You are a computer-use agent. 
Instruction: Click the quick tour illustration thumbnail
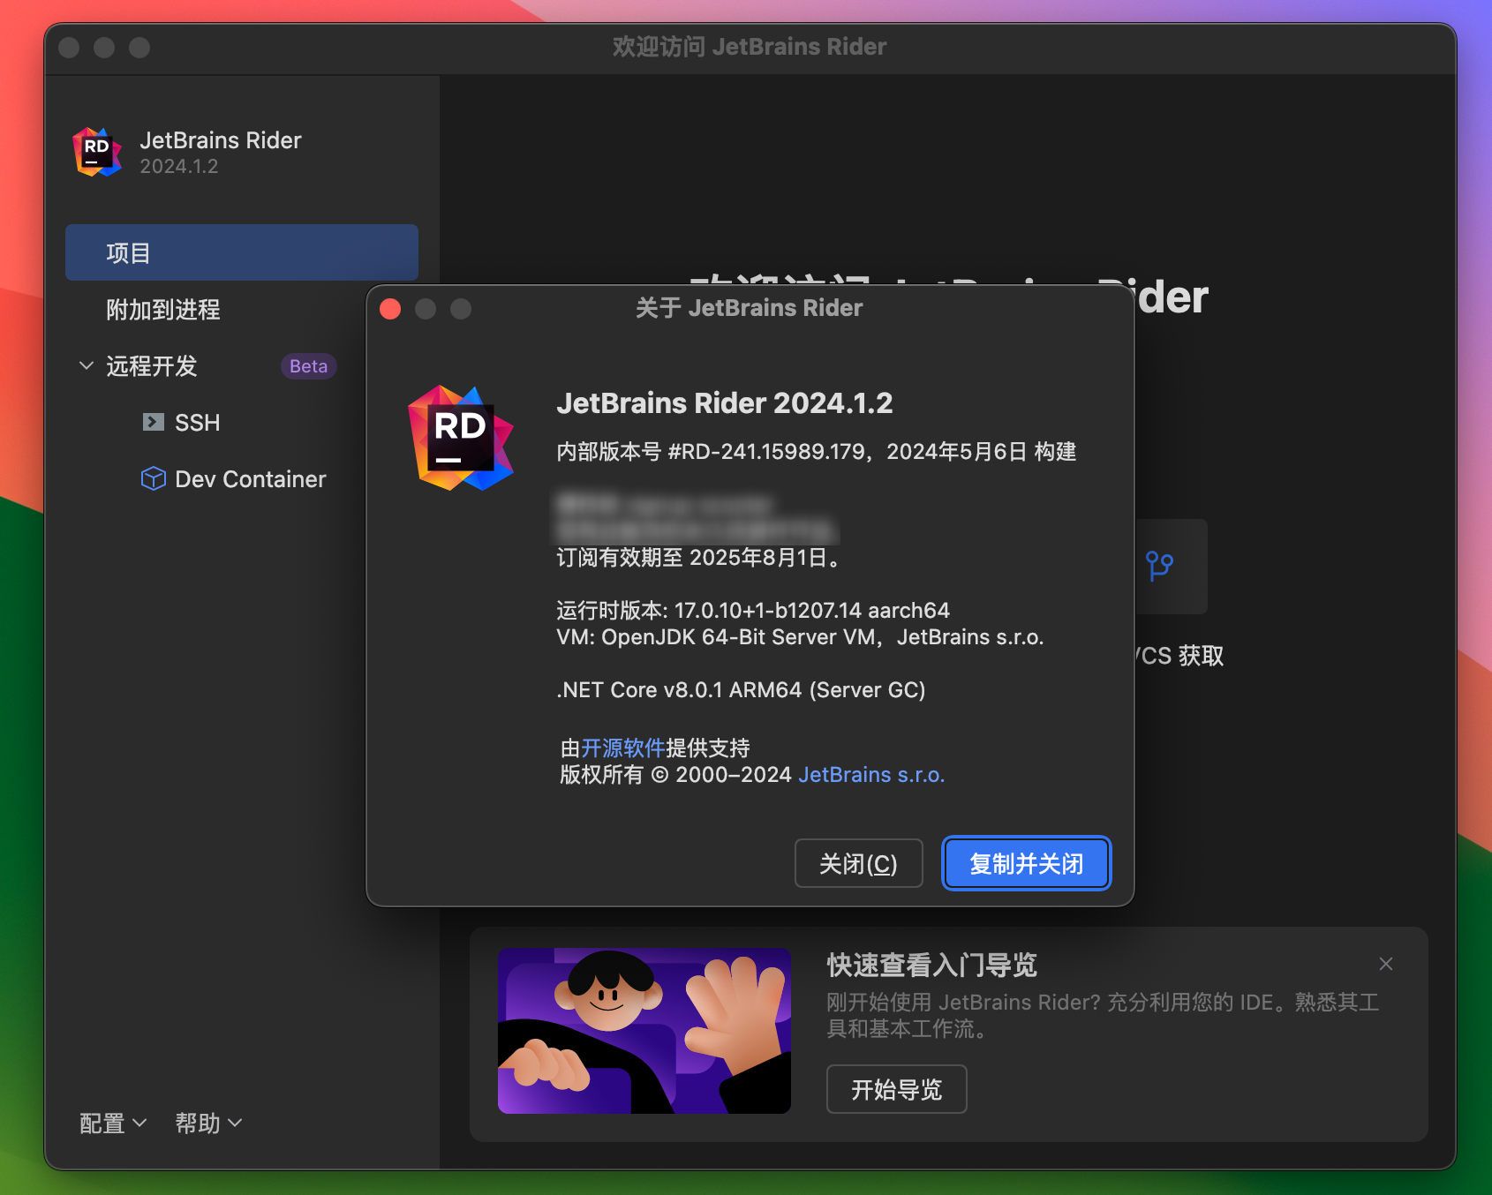(x=644, y=1031)
